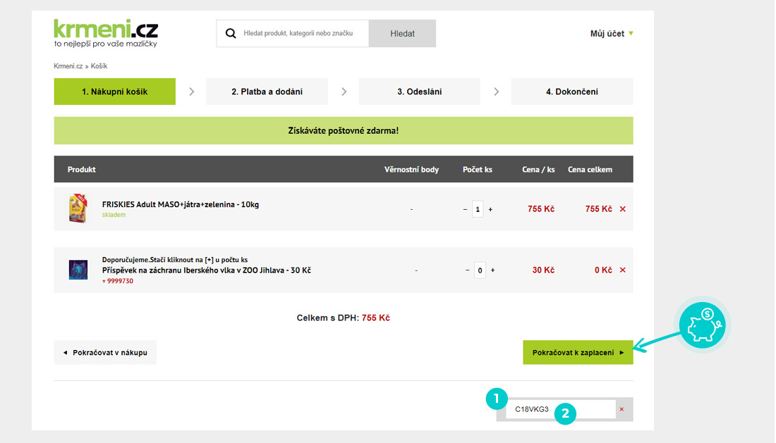Go to step 2. Platba a dodání

[267, 92]
